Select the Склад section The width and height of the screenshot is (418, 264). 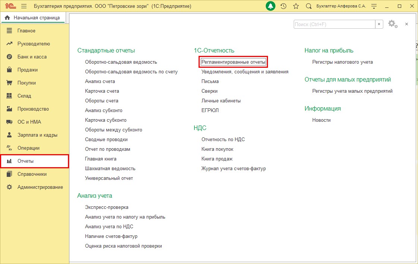click(24, 96)
